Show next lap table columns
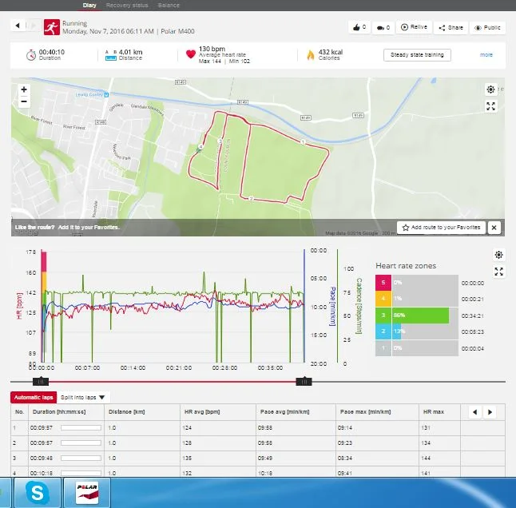Screen dimensions: 516x508 coord(490,412)
